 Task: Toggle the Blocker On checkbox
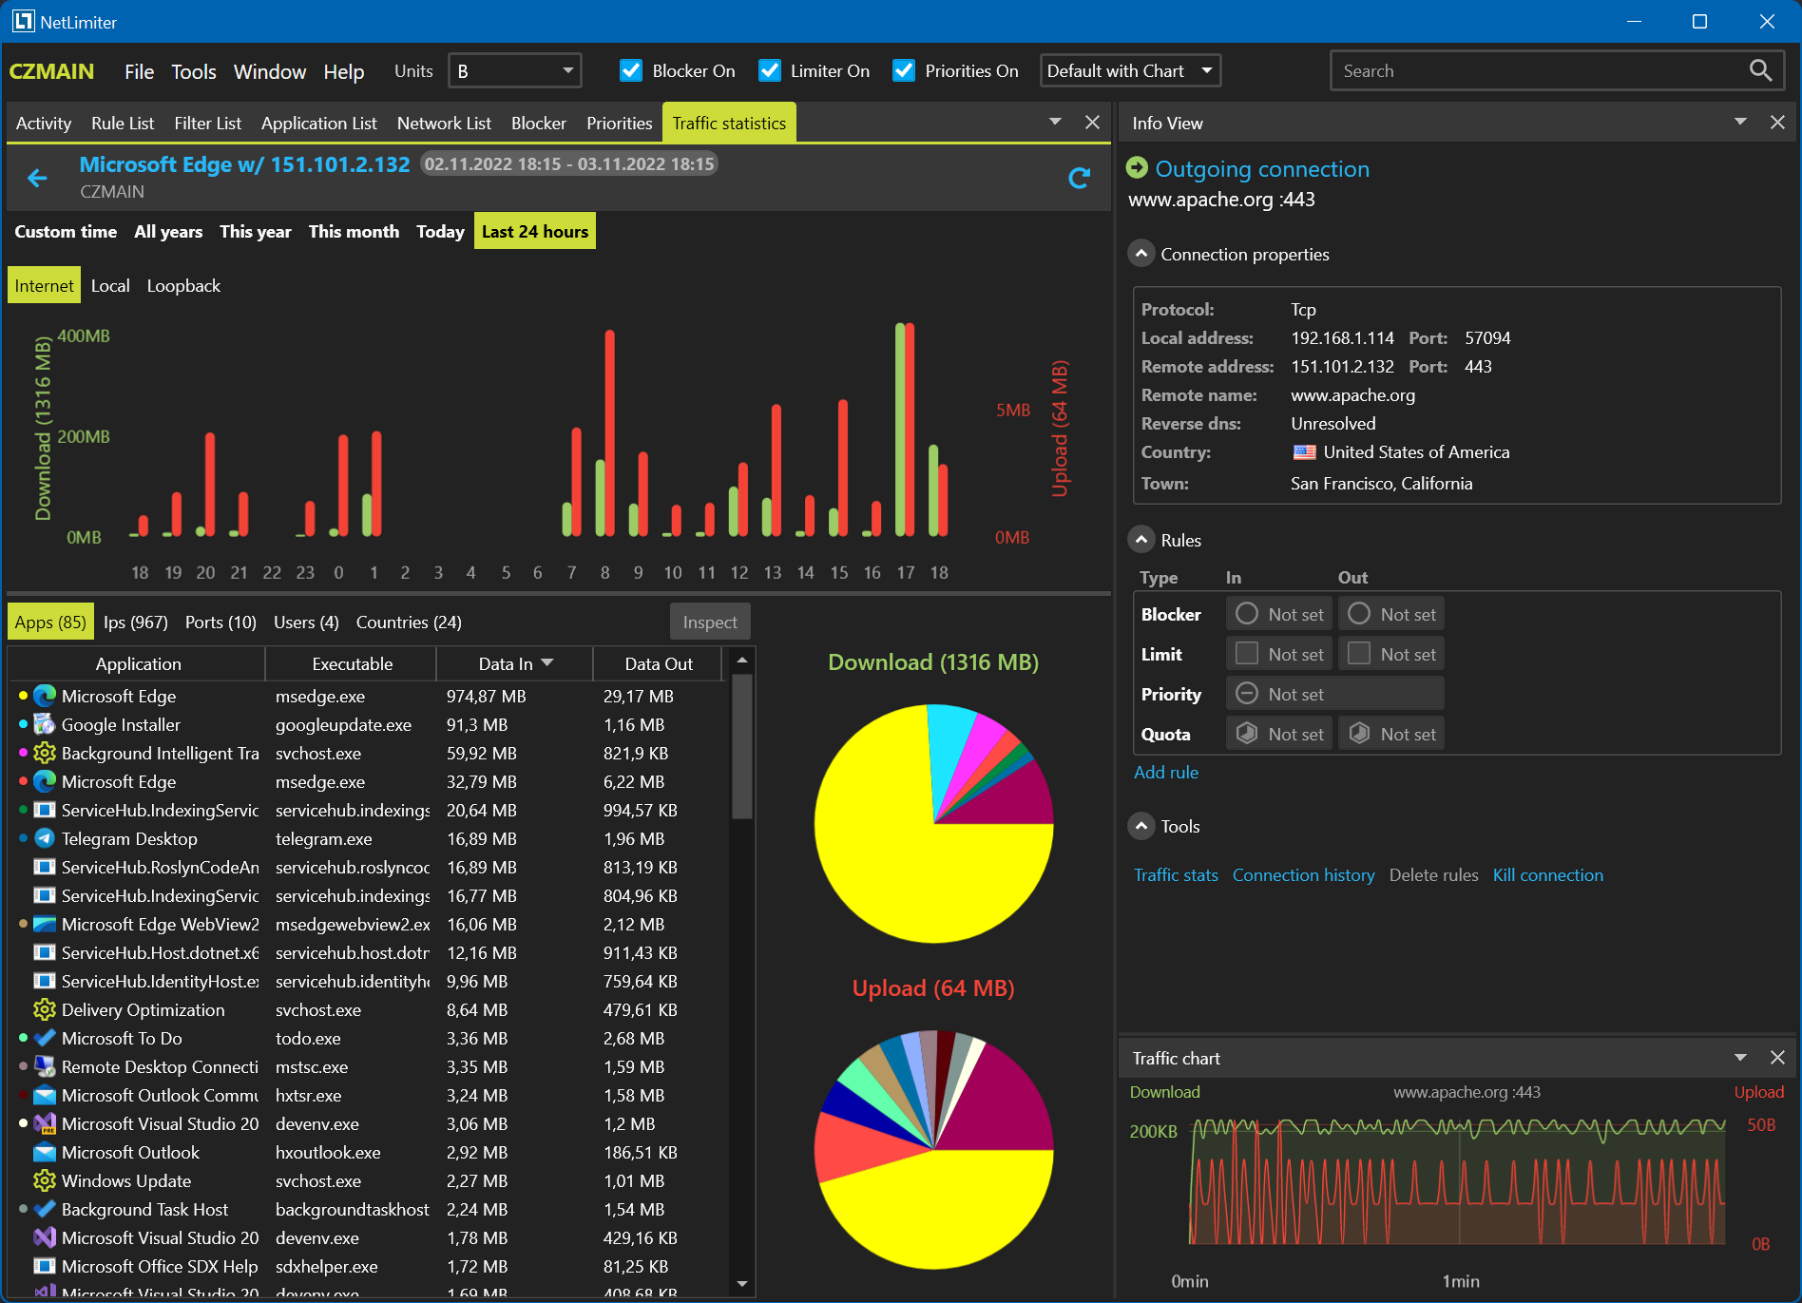pyautogui.click(x=630, y=70)
